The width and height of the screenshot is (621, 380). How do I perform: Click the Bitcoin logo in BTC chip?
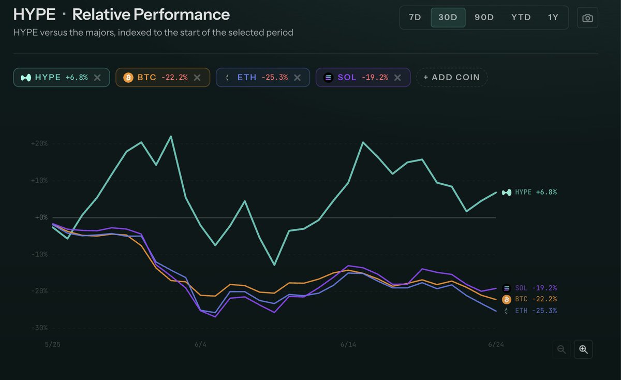click(128, 77)
